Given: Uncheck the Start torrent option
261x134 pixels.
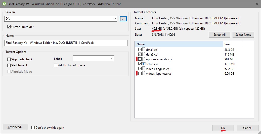Looking at the screenshot, I should (x=9, y=65).
